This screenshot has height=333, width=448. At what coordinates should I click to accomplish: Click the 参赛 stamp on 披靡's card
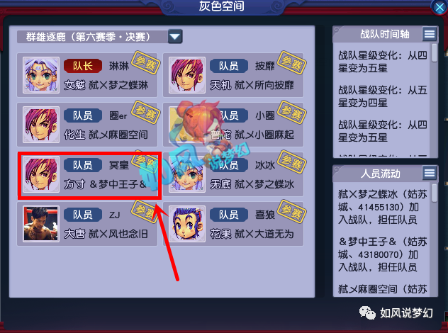click(x=292, y=63)
